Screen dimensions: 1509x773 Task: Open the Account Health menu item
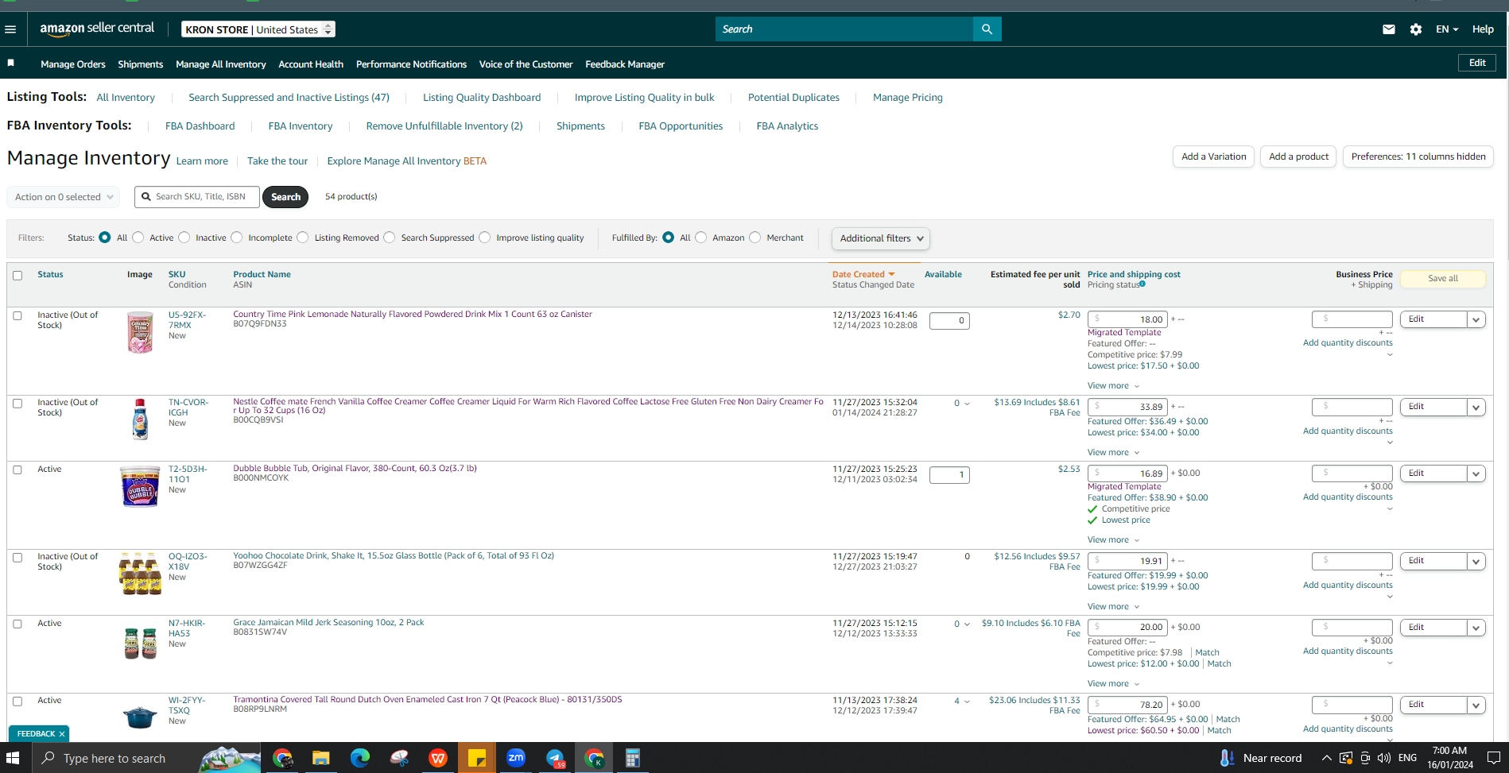click(311, 64)
